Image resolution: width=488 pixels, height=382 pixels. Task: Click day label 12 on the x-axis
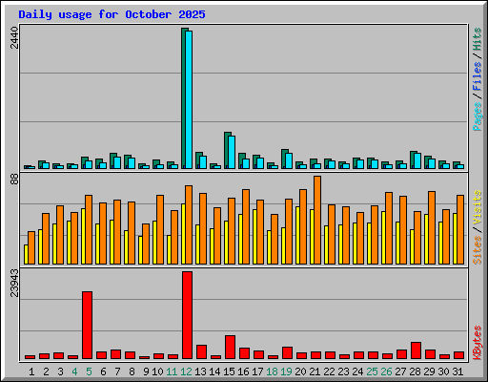pyautogui.click(x=186, y=371)
